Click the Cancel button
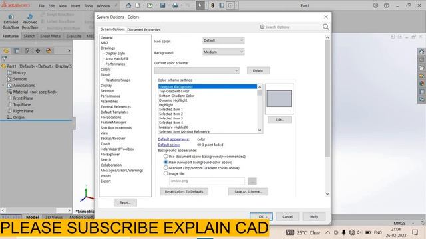Viewport: 426px width, 239px height. point(288,217)
